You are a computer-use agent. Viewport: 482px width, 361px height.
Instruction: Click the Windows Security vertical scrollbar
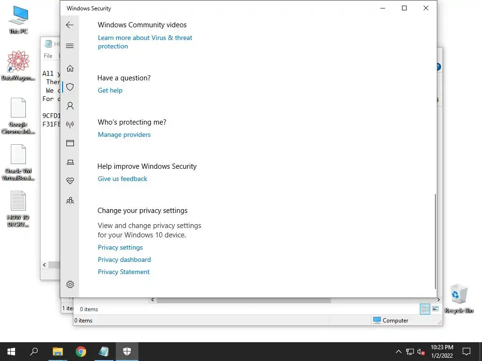(435, 241)
